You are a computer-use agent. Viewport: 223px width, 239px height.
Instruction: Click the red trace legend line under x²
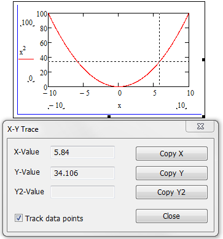click(x=26, y=59)
